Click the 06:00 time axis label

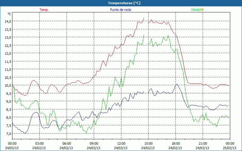point(67,144)
